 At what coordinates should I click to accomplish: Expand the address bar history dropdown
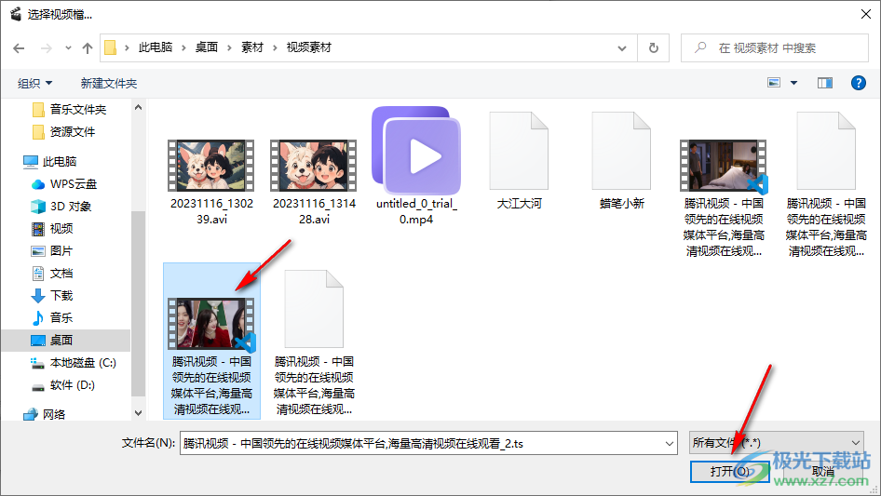tap(621, 47)
